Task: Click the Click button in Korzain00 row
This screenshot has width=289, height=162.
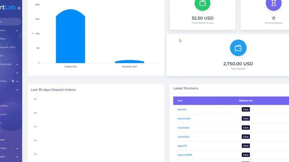Action: coord(246,118)
